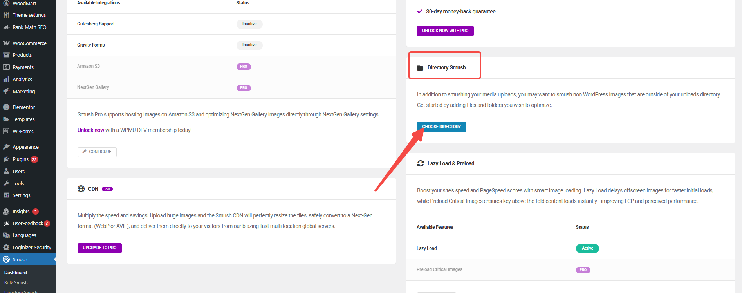Click the Lazy Load Active status badge

click(587, 248)
